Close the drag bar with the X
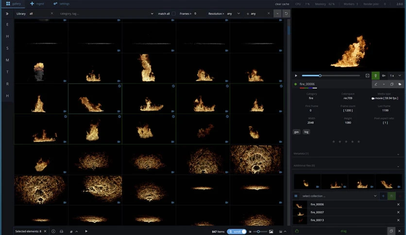The image size is (406, 235). [x=399, y=231]
